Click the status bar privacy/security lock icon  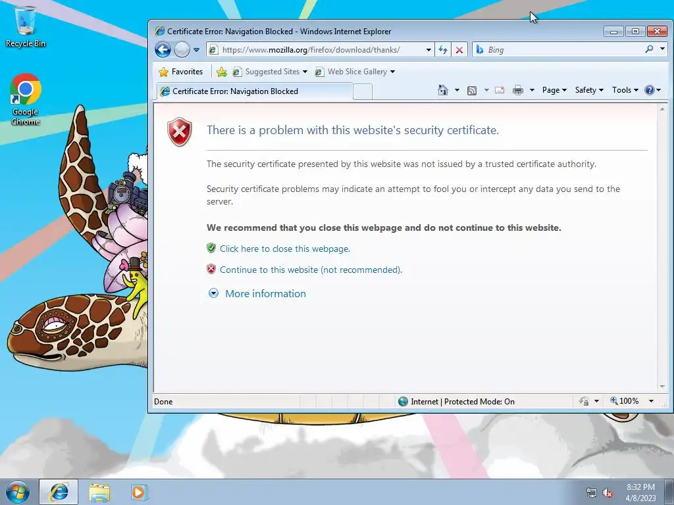coord(584,401)
